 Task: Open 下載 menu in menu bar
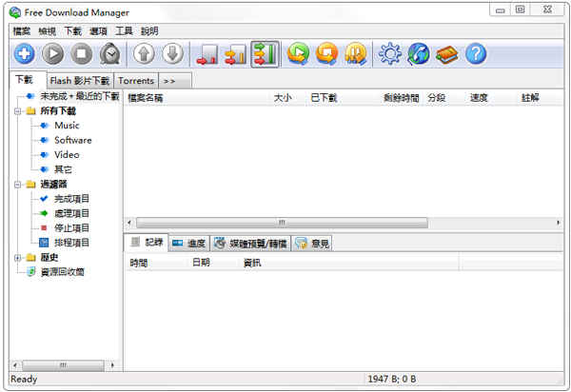click(x=73, y=31)
